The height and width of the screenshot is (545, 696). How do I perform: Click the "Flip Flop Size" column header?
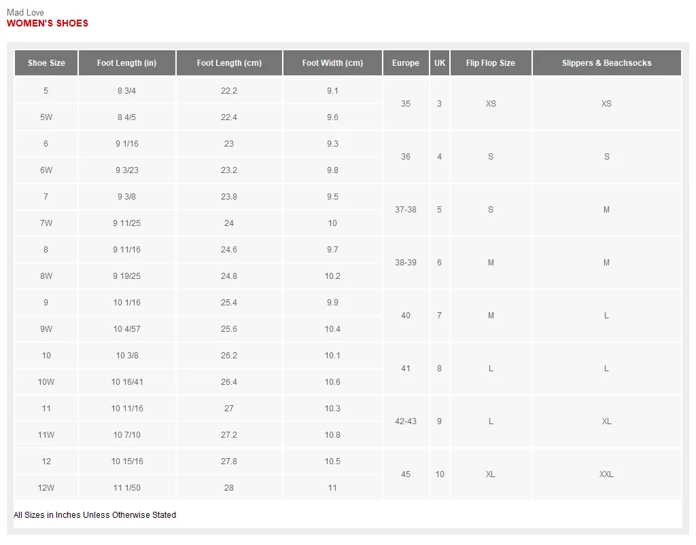491,63
